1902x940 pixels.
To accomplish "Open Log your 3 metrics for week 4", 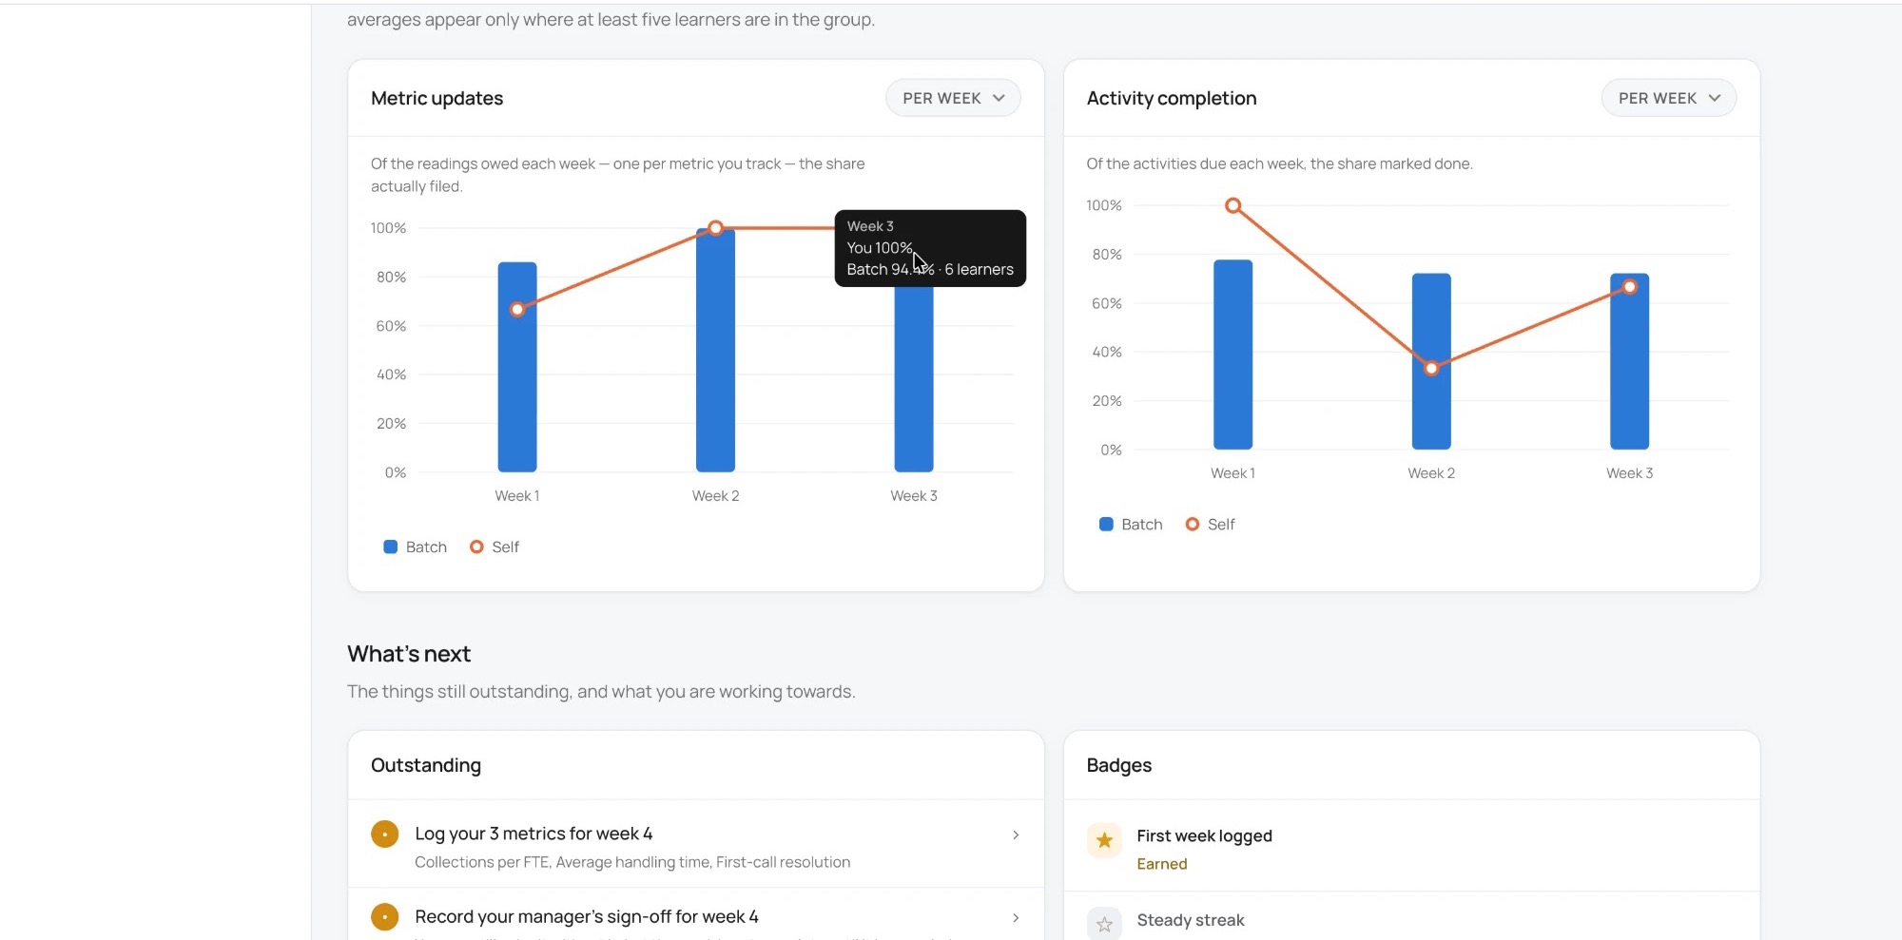I will (x=696, y=846).
